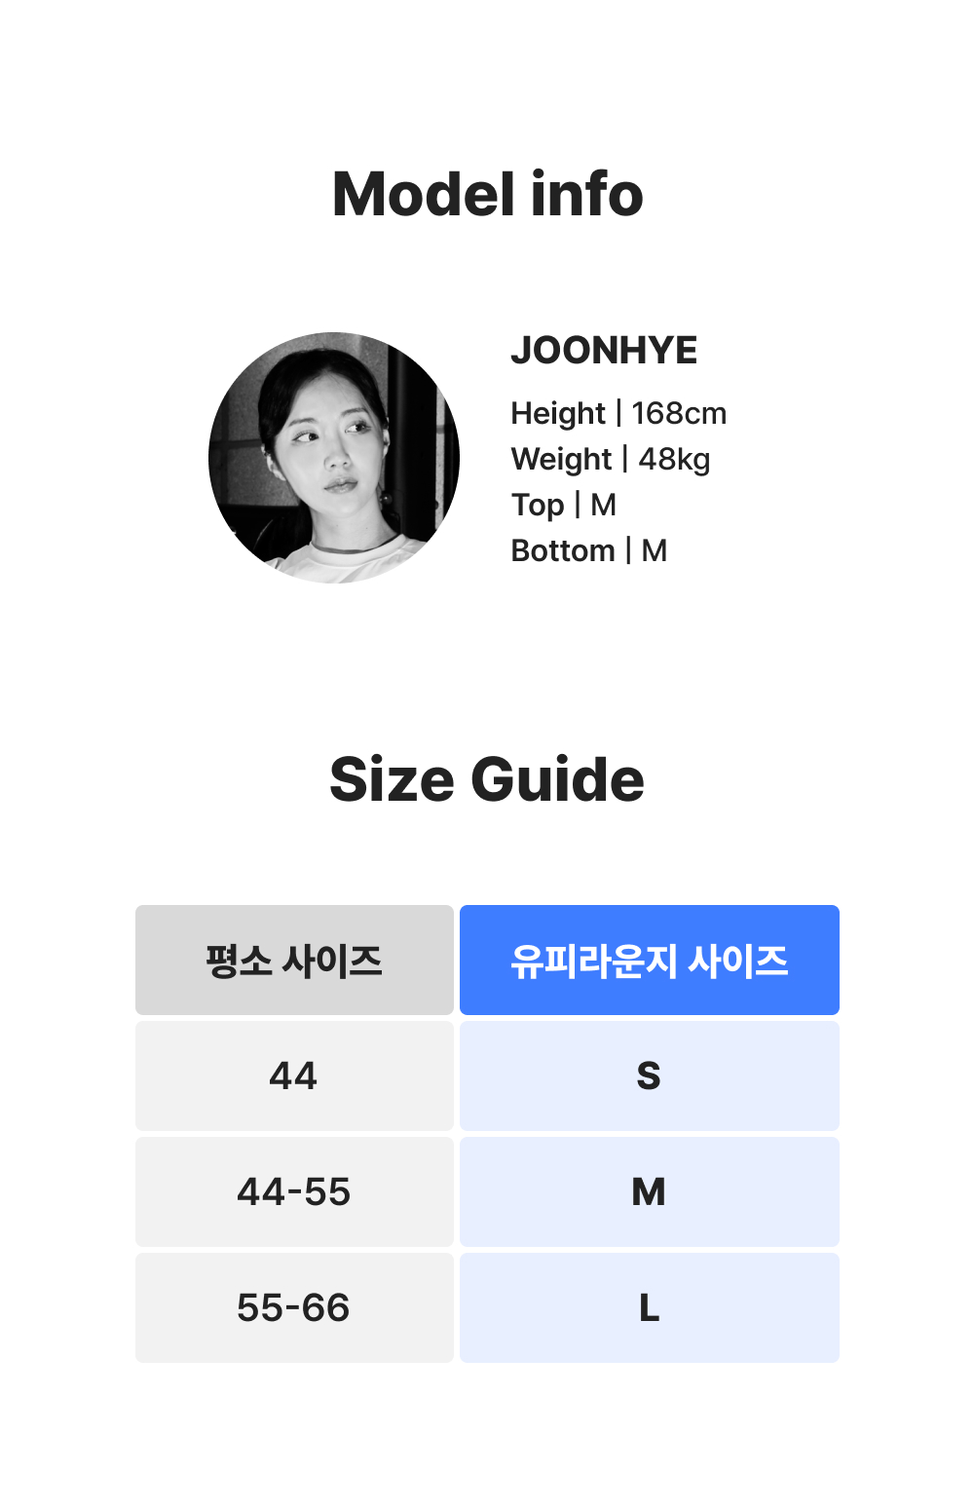The height and width of the screenshot is (1509, 974).
Task: Select the Weight 48kg line
Action: pos(611,459)
